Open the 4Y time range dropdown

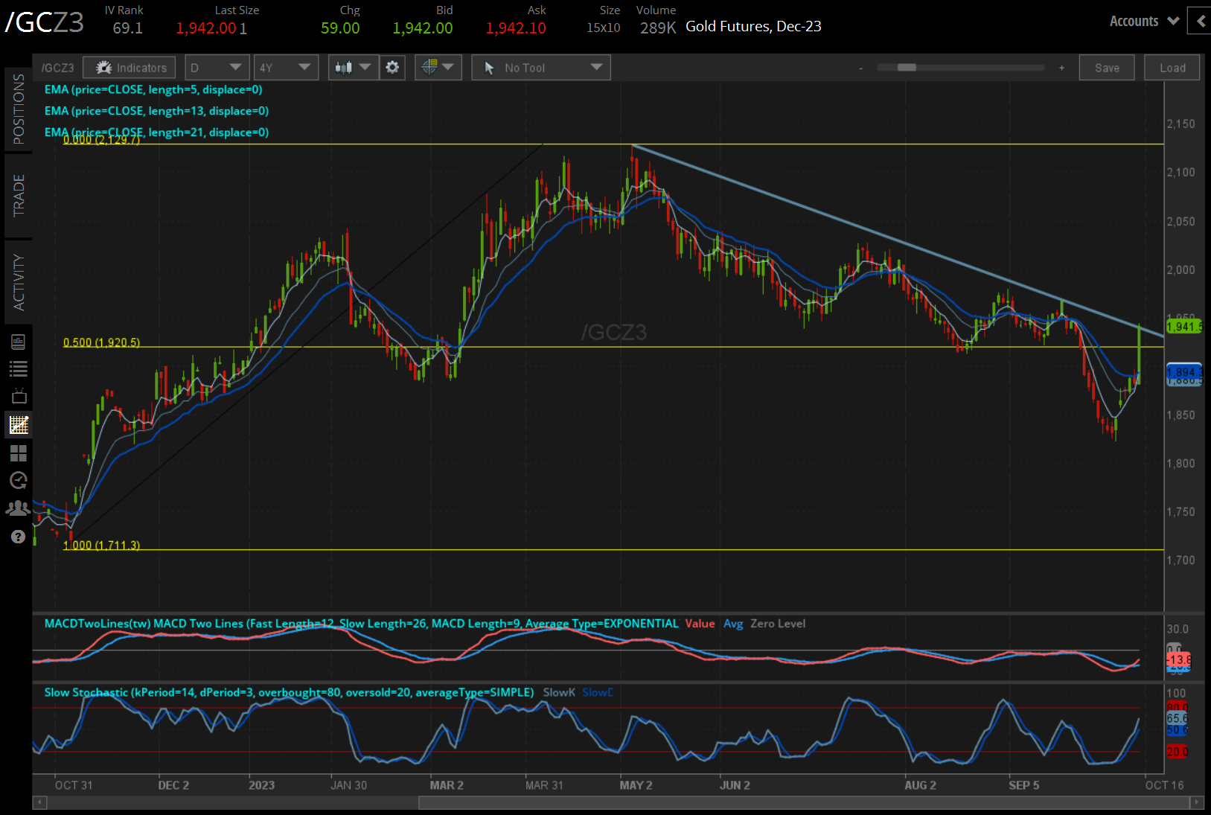click(x=286, y=67)
